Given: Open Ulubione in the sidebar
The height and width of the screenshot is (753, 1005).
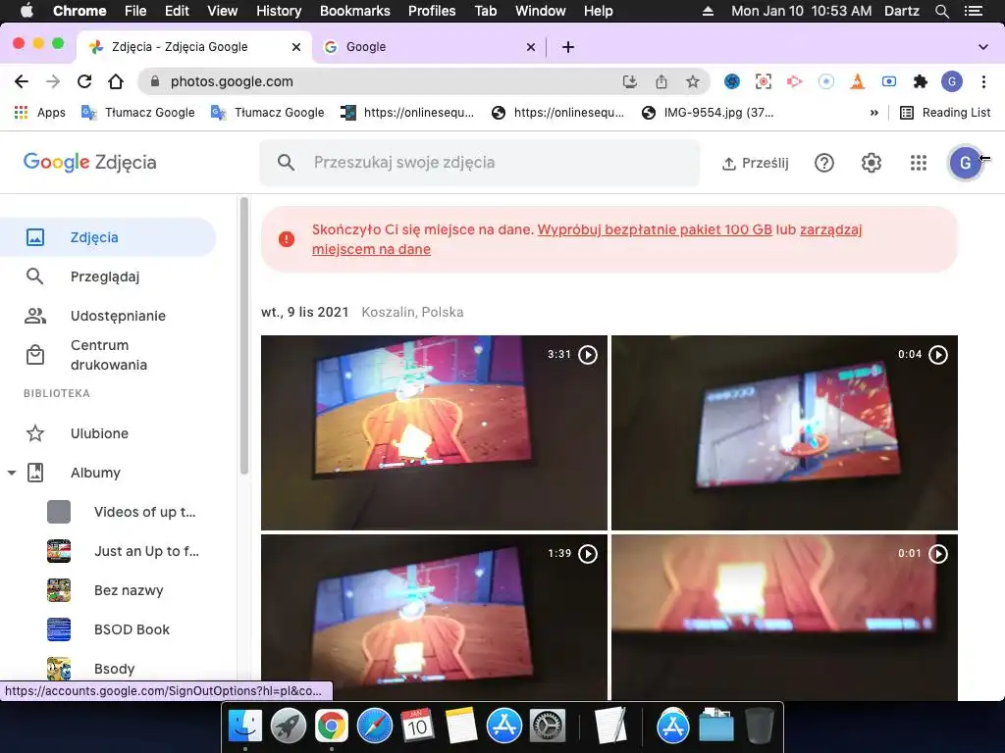Looking at the screenshot, I should pyautogui.click(x=108, y=433).
